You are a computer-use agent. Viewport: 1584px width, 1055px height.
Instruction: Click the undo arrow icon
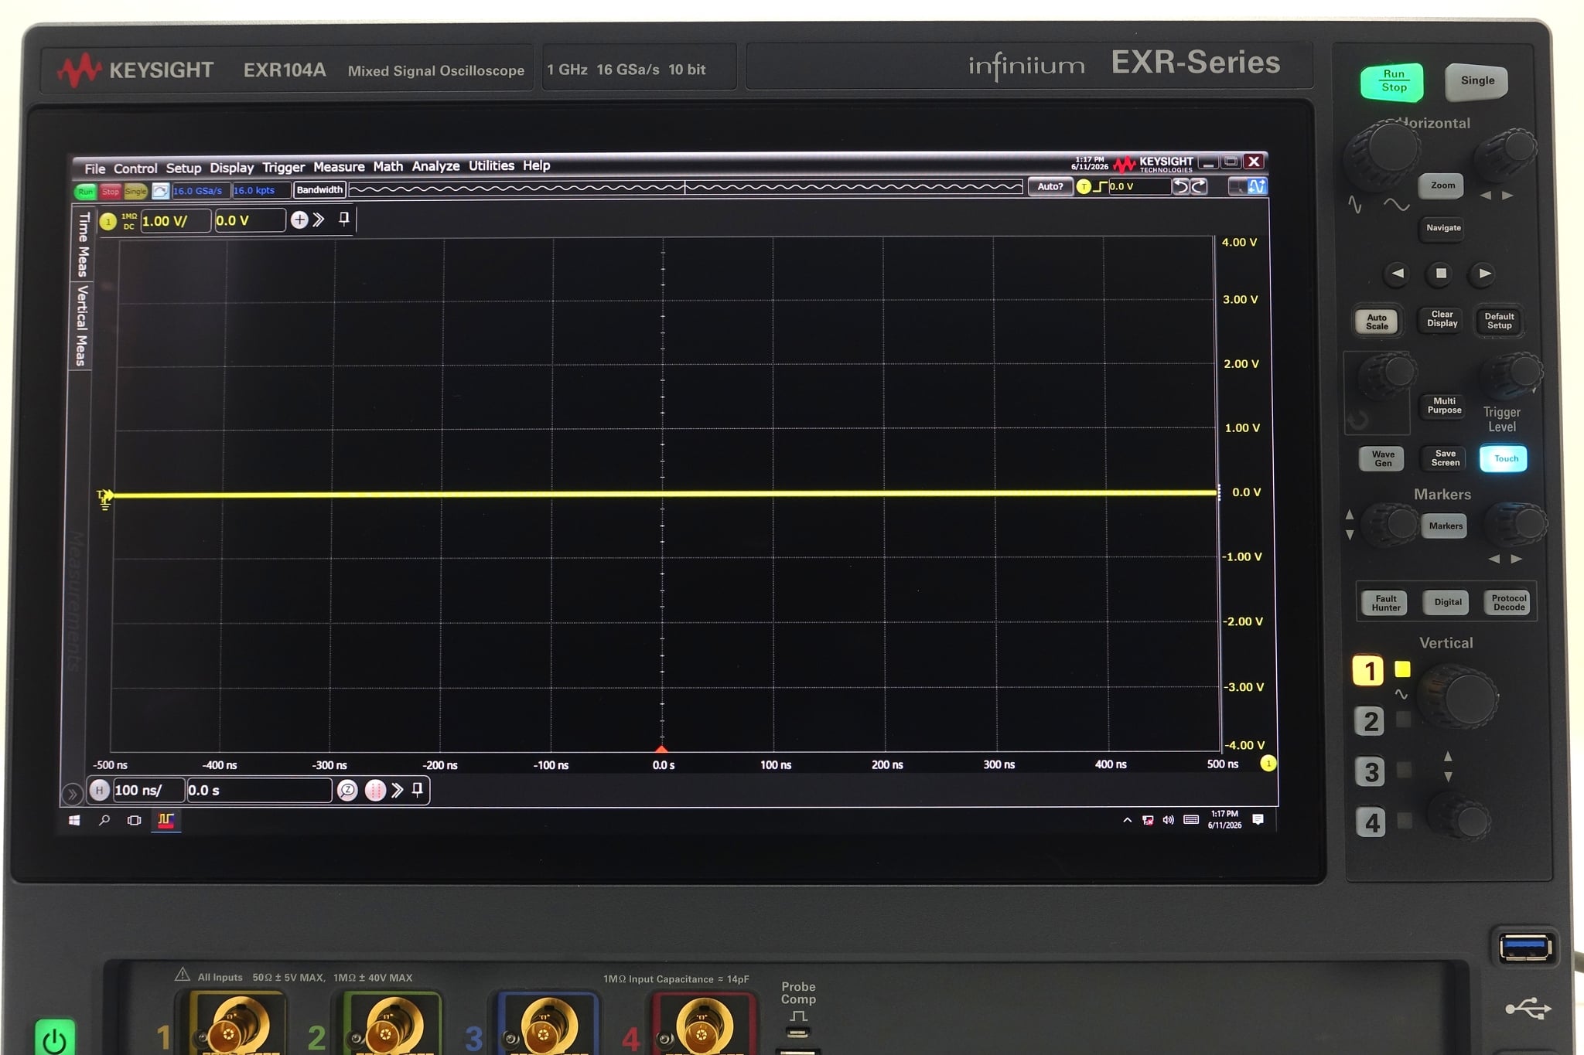[x=1180, y=186]
